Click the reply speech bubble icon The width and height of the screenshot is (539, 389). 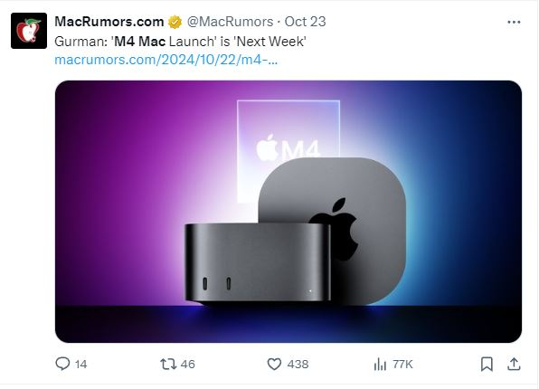[62, 364]
